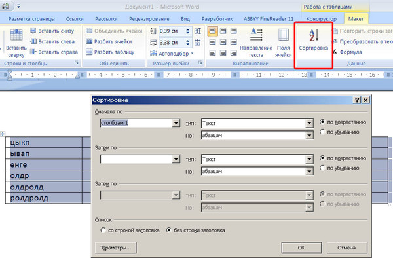
Task: Open Вид tab
Action: click(x=185, y=19)
